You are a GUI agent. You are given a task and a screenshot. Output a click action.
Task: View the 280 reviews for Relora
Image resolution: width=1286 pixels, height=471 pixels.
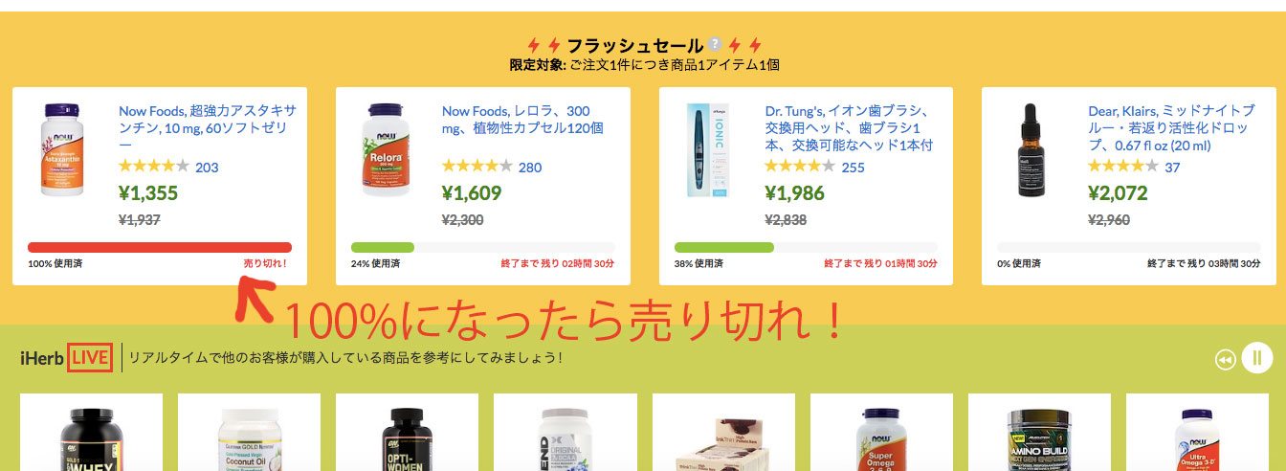(530, 168)
